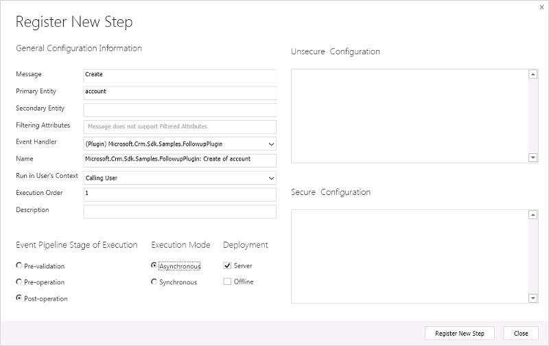Close the dialog with the X icon
This screenshot has width=549, height=346.
542,6
